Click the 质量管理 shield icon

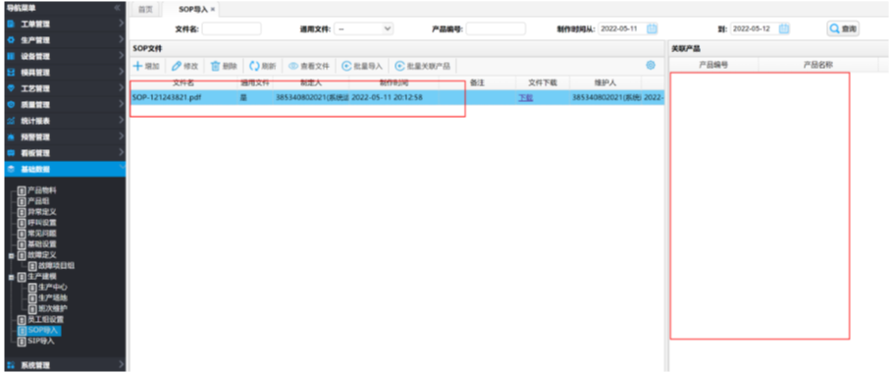point(11,105)
